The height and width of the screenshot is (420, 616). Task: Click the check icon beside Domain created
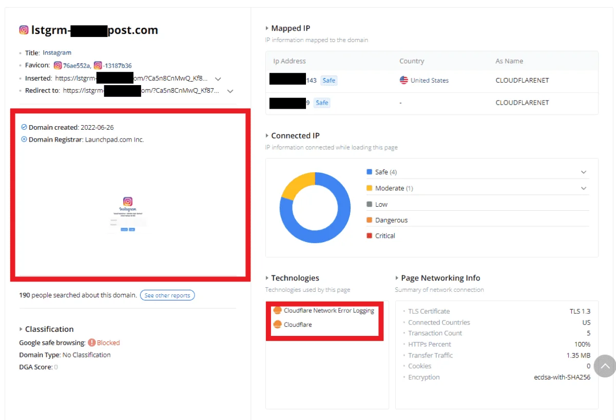pyautogui.click(x=24, y=127)
